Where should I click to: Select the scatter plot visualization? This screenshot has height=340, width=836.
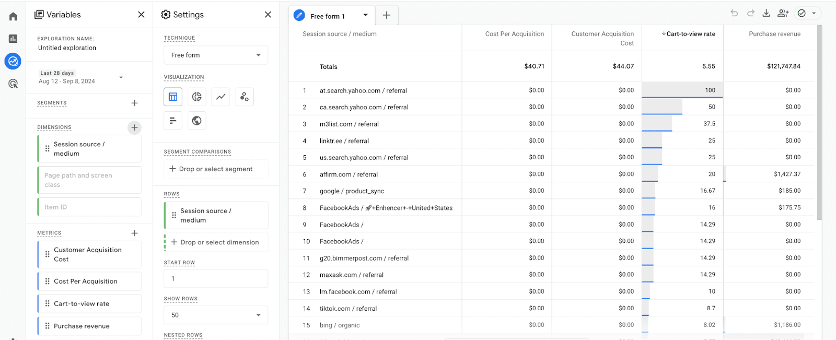[x=244, y=97]
